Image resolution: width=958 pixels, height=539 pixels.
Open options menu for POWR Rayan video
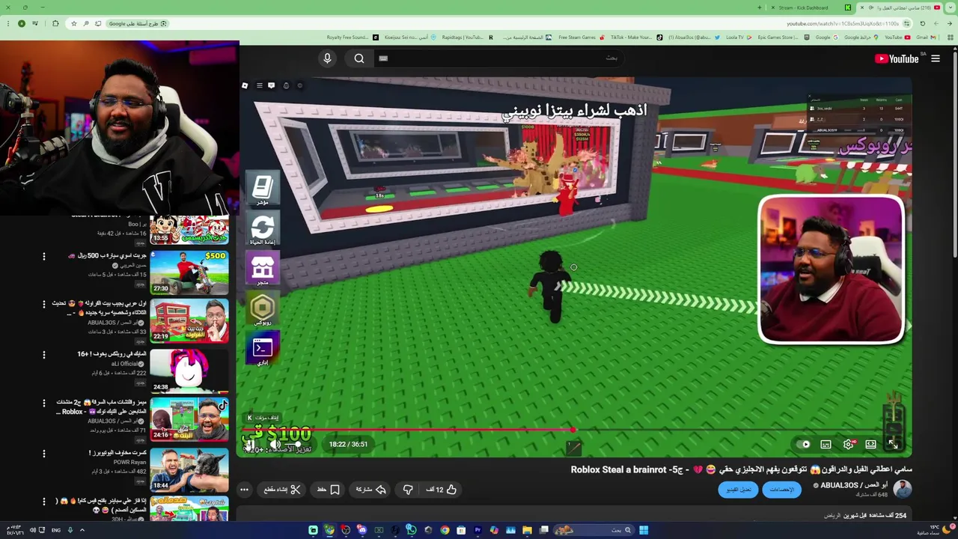coord(43,454)
